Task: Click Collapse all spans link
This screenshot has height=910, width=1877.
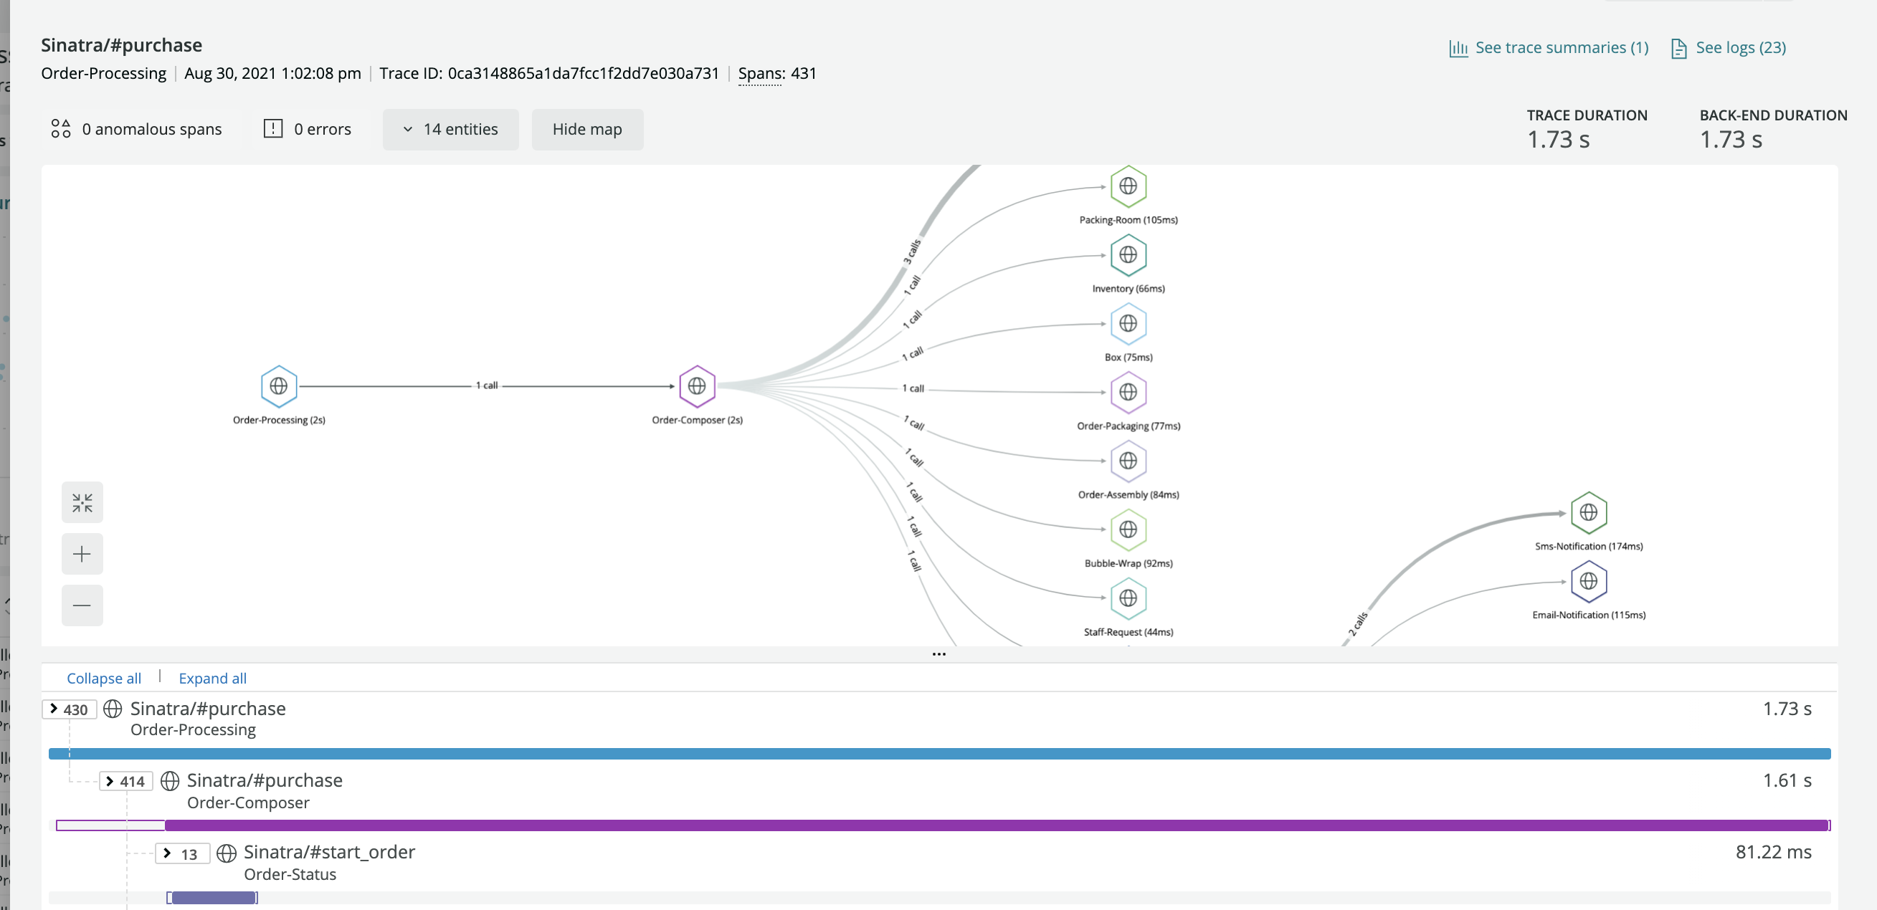Action: [103, 678]
